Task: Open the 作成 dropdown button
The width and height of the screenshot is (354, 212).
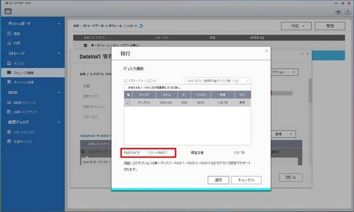Action: point(296,26)
